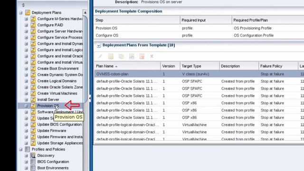Expand the Create Dynamic System Domain node
304x171 pixels.
point(26,75)
